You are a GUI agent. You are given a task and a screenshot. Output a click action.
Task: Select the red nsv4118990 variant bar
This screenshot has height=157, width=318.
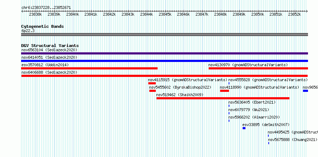click(224, 91)
